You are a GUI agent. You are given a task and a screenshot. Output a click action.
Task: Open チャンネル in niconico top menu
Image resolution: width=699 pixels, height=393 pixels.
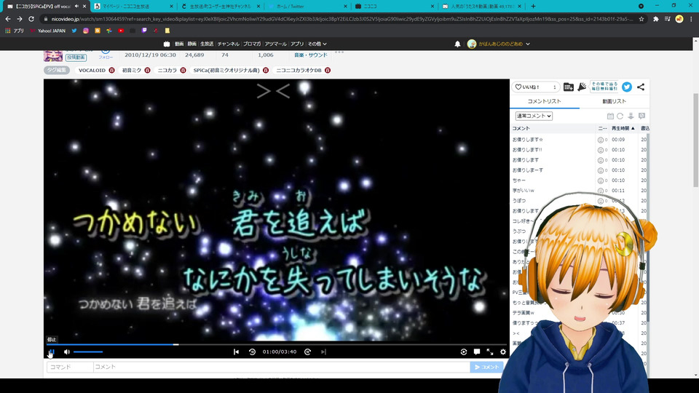[228, 44]
